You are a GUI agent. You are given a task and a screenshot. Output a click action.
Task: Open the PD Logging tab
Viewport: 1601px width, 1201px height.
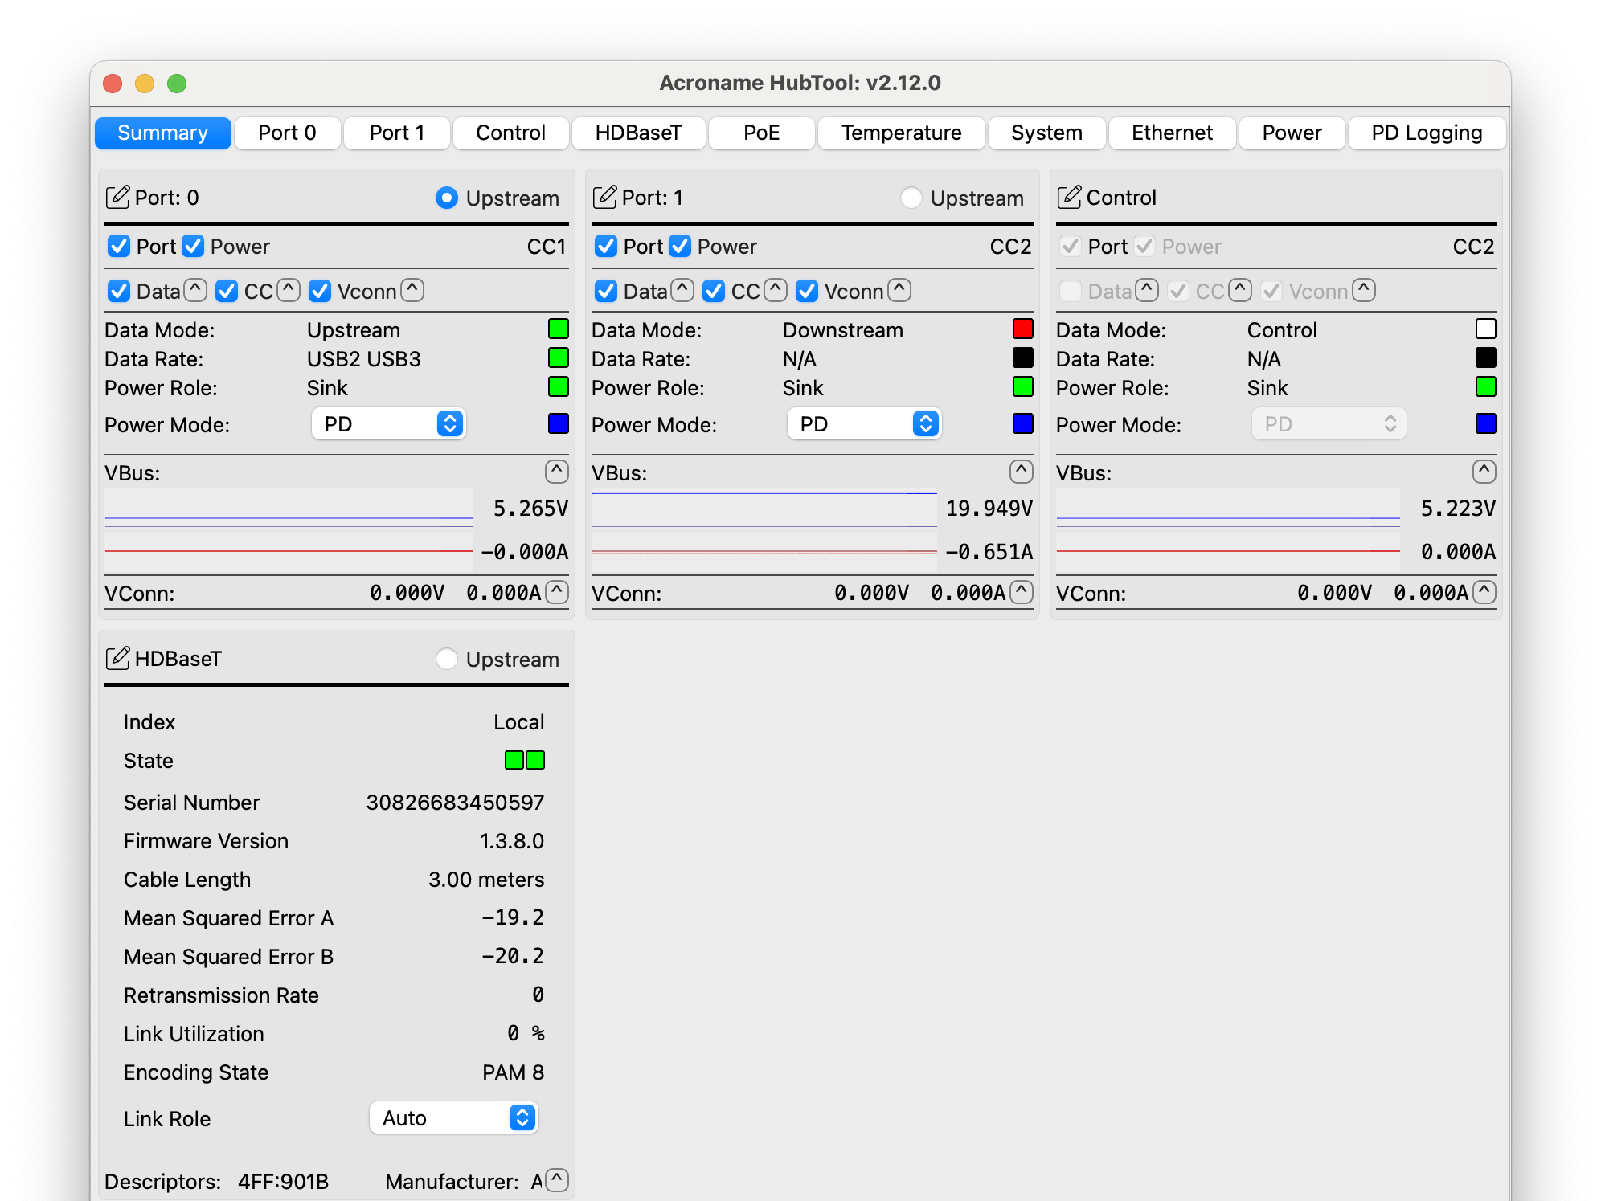(1427, 133)
